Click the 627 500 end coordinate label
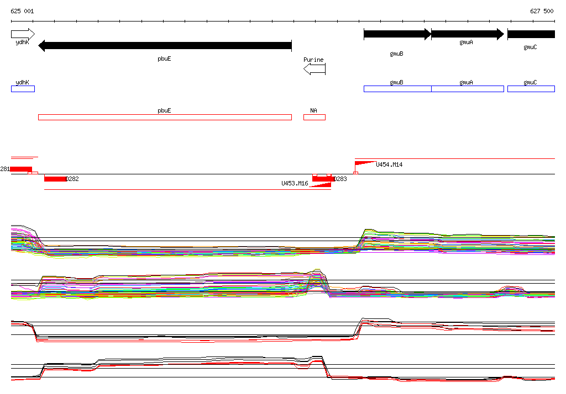 (542, 11)
